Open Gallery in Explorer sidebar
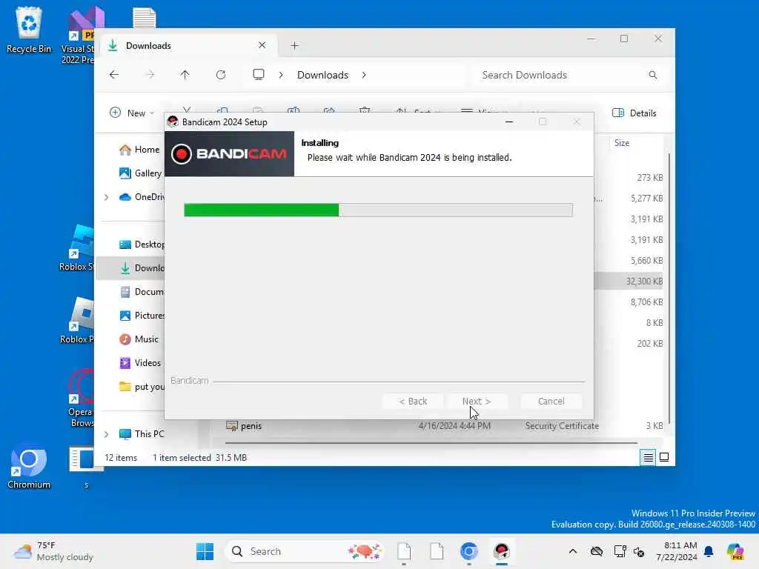 [x=140, y=173]
